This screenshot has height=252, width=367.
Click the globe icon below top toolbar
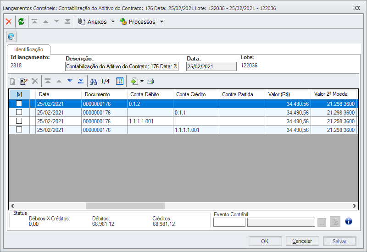[x=11, y=37]
